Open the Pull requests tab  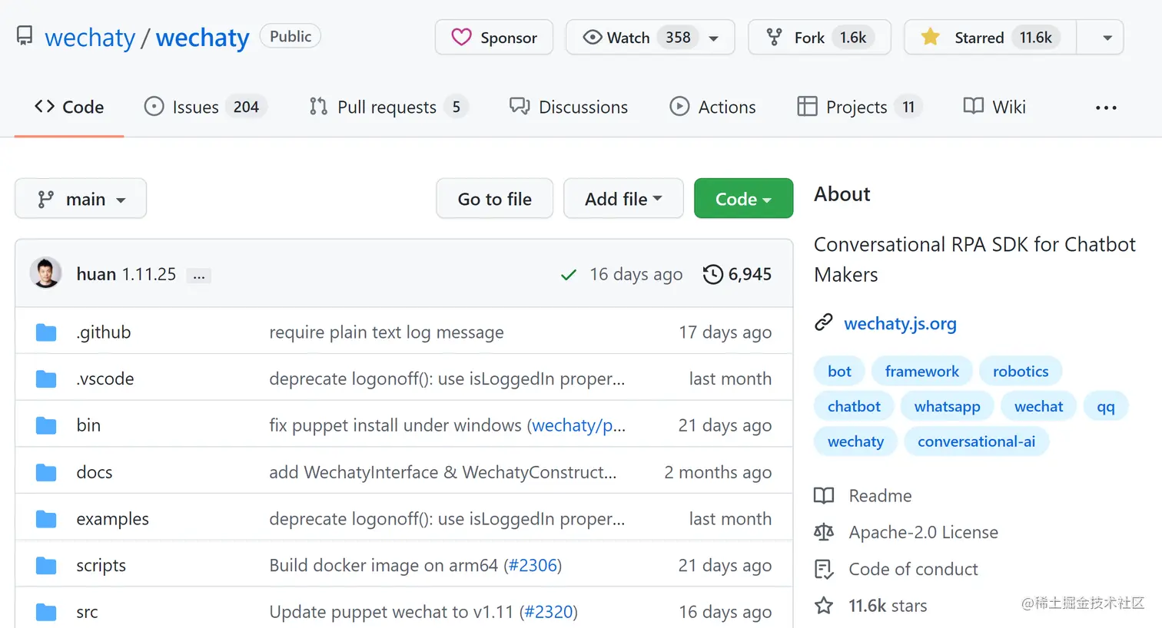(x=388, y=107)
